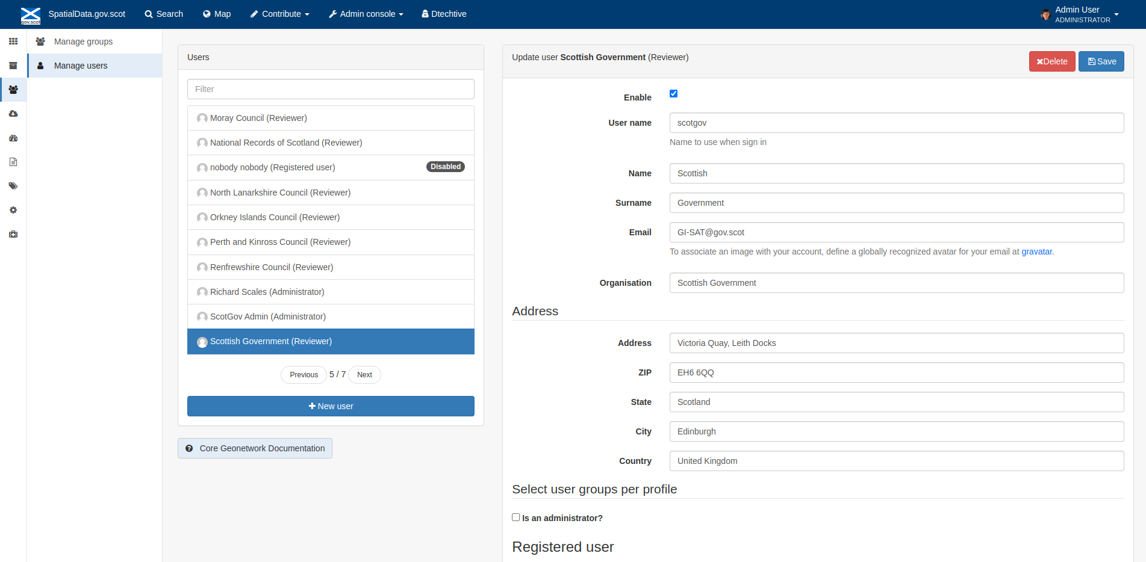Expand the Admin console dropdown menu

point(366,14)
